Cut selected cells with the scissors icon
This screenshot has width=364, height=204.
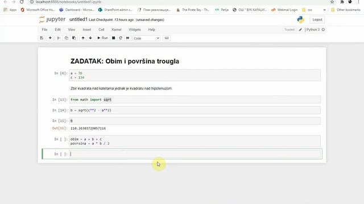click(59, 38)
